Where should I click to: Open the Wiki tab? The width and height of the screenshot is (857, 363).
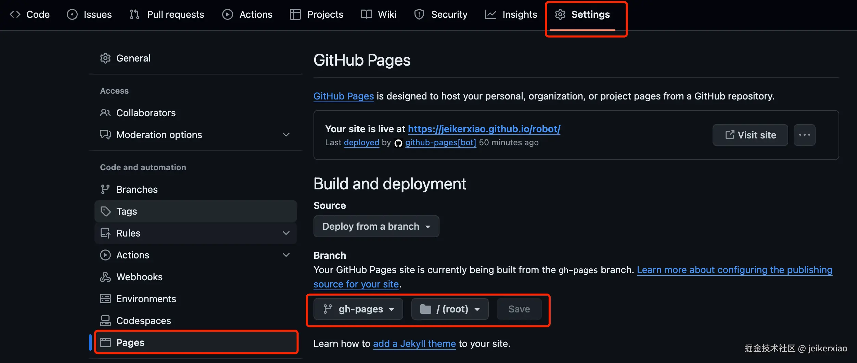(x=379, y=14)
